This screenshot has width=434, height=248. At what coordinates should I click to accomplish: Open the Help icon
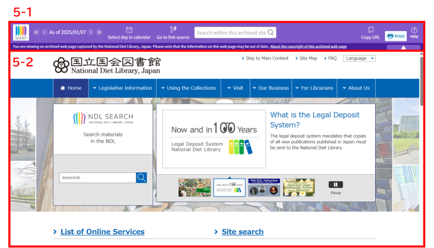[x=414, y=30]
